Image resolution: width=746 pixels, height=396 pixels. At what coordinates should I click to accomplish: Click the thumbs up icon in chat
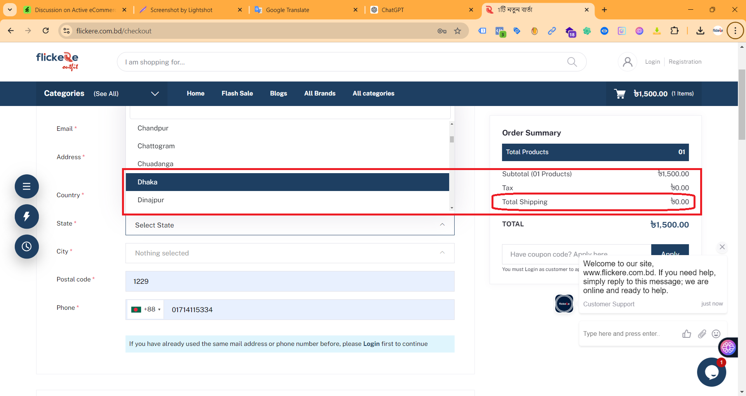(x=687, y=334)
